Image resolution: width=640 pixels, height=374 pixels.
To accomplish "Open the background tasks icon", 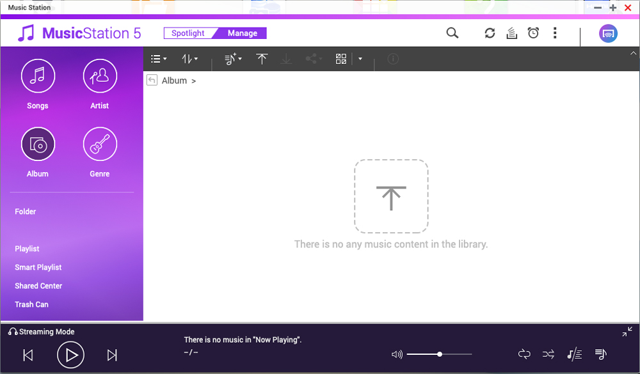I will (512, 33).
